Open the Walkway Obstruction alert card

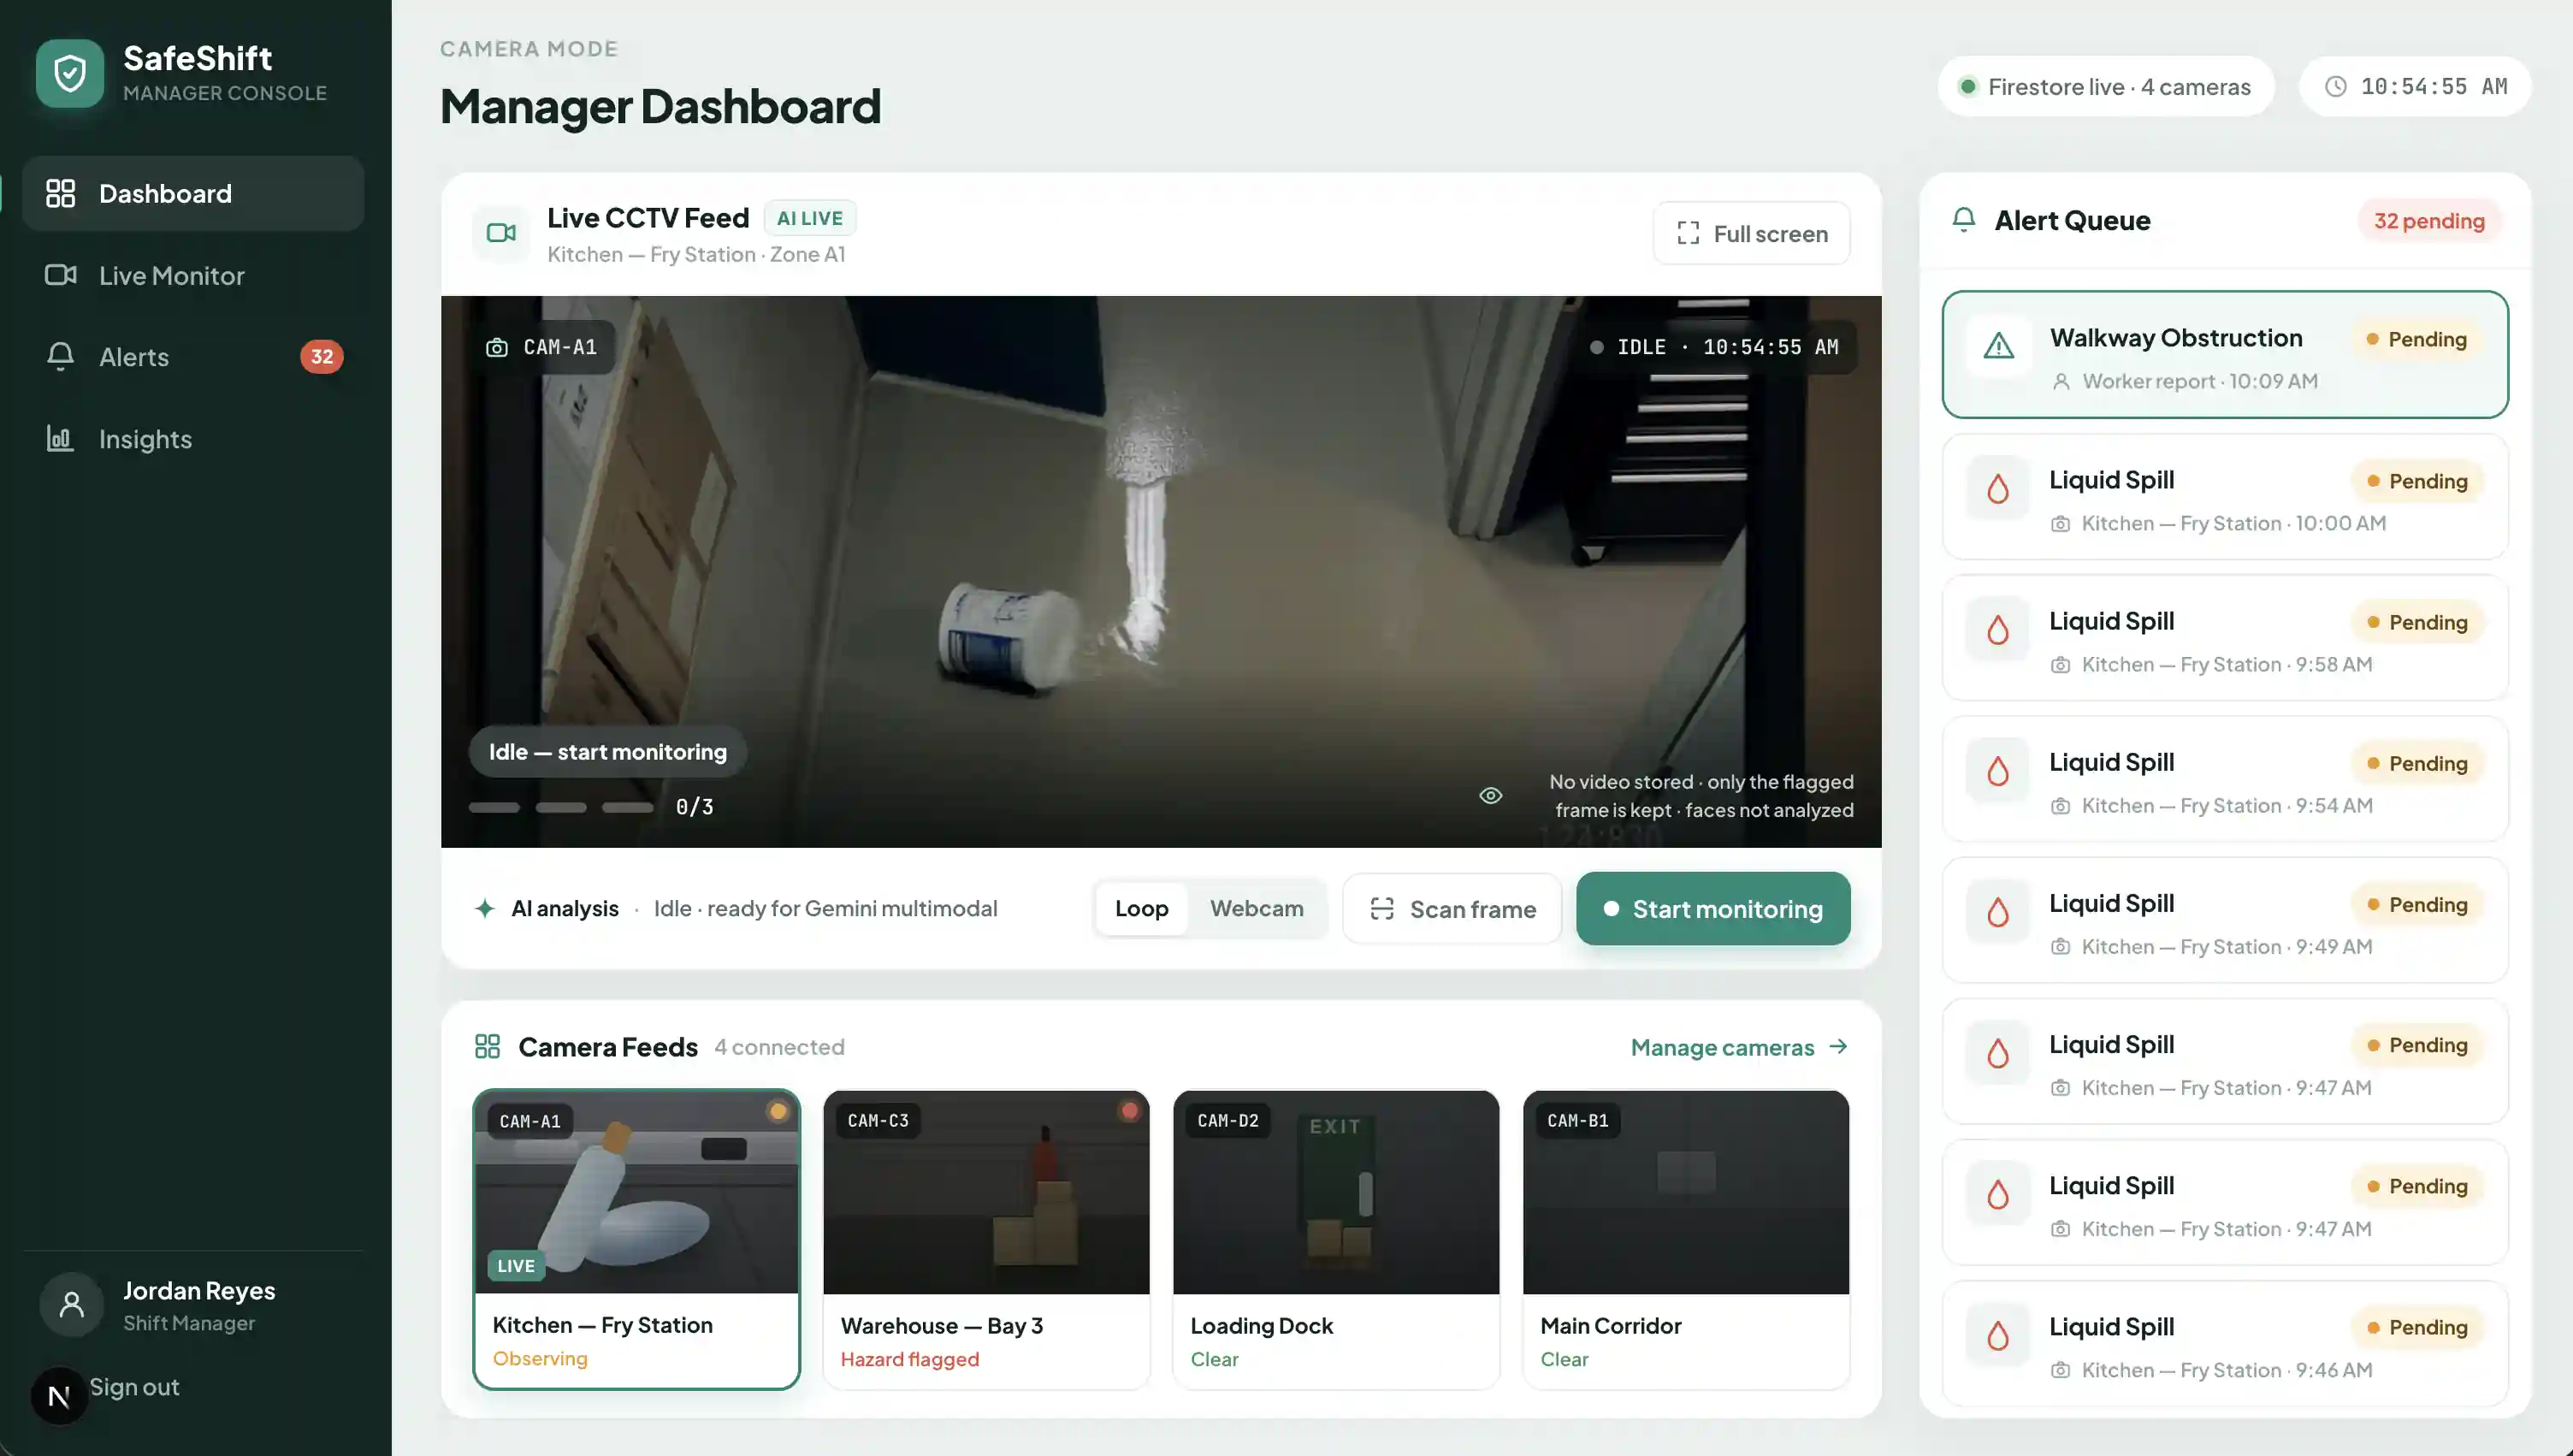pyautogui.click(x=2225, y=354)
